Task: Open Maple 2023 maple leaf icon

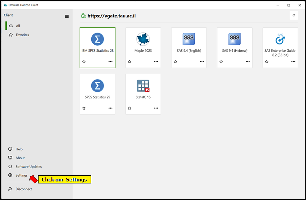Action: (143, 39)
